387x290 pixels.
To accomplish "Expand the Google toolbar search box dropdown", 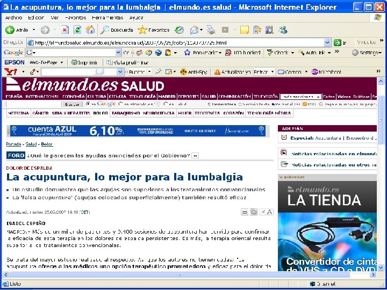I will coord(119,53).
